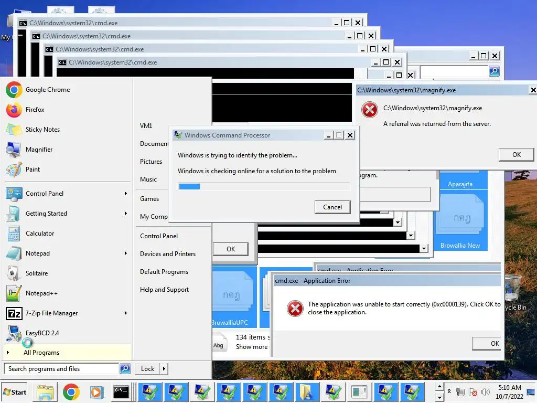Open Control Panel icon in pinned programs list

point(14,194)
